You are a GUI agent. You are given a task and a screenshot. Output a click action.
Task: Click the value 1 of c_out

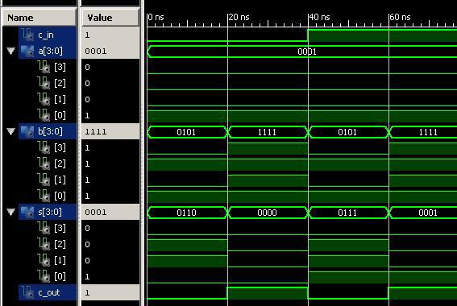coord(87,292)
